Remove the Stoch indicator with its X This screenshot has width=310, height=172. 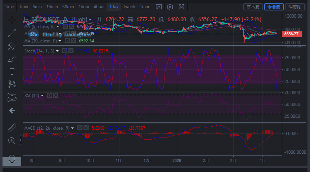pos(71,51)
